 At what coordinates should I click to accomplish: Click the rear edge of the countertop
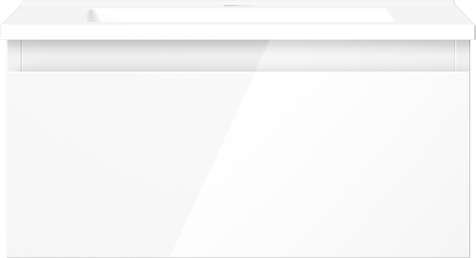[x=238, y=3]
